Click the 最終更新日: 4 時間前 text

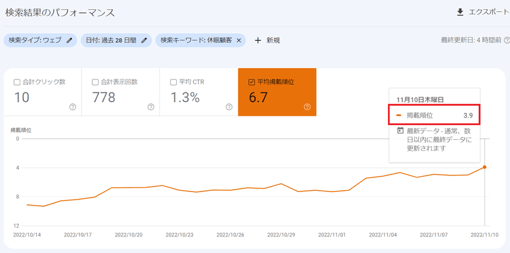[x=471, y=41]
